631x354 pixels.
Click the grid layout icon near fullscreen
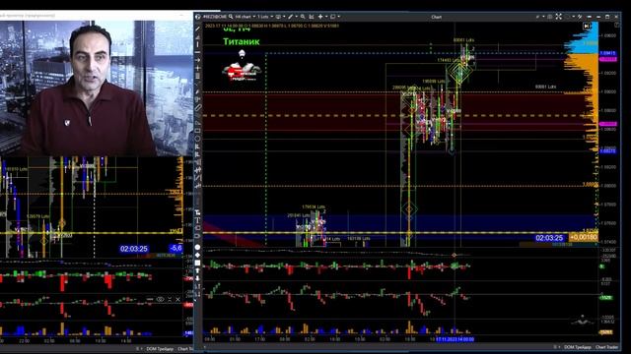click(550, 17)
